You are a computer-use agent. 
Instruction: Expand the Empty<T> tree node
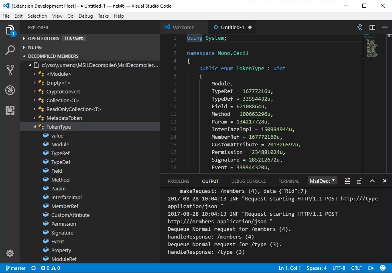(x=35, y=83)
